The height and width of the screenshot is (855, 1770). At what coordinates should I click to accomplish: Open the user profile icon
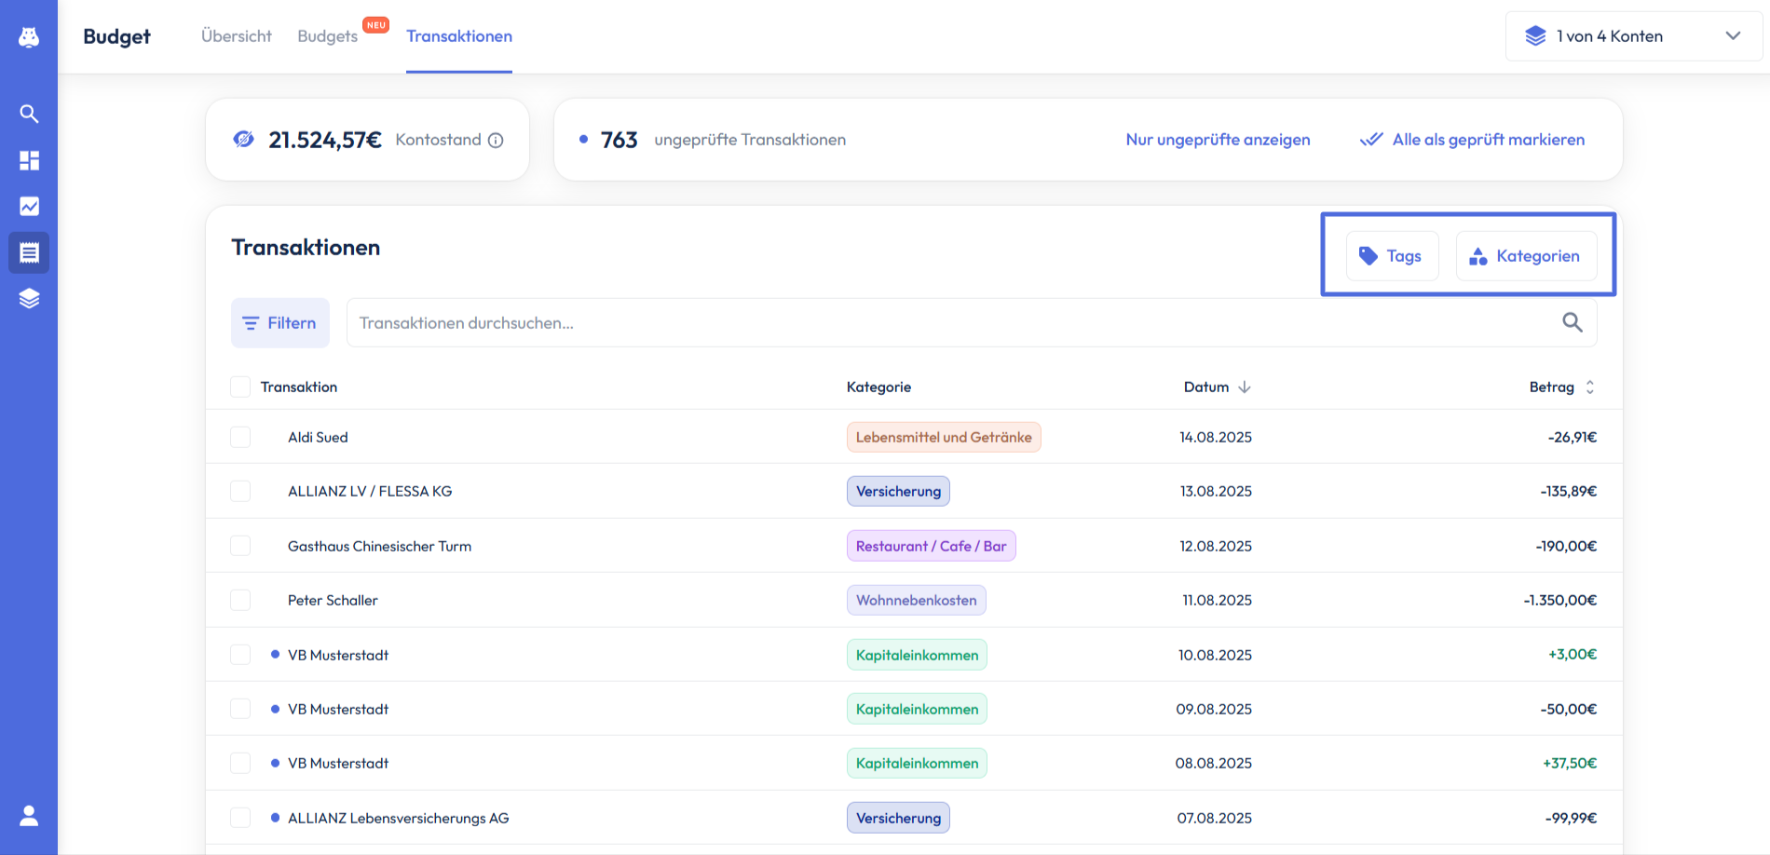(29, 816)
